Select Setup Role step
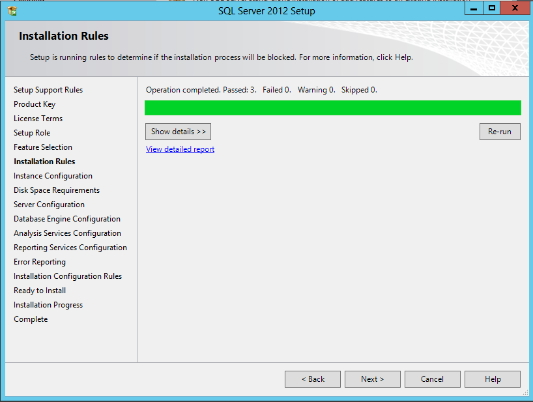Screen dimensions: 533x402 point(32,133)
